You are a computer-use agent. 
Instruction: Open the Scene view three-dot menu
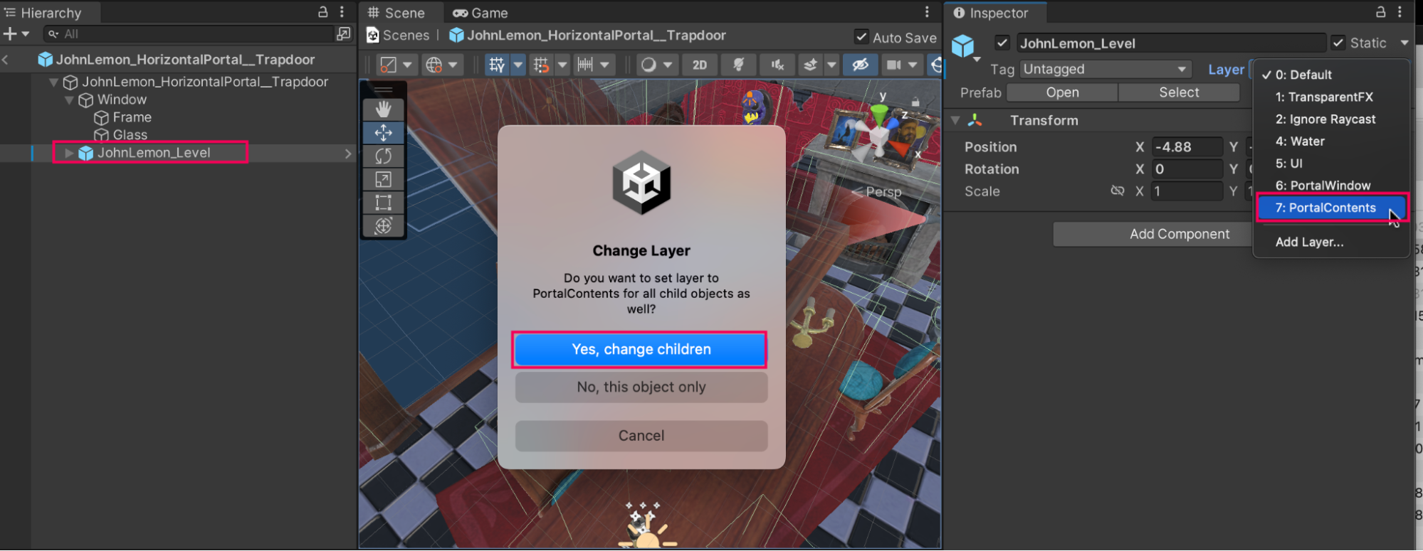927,12
